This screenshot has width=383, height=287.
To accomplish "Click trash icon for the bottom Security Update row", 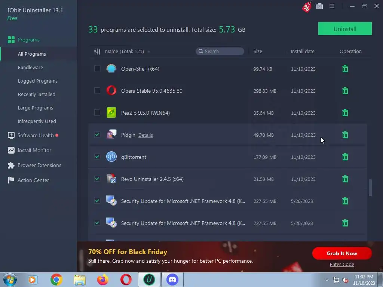I will 345,223.
